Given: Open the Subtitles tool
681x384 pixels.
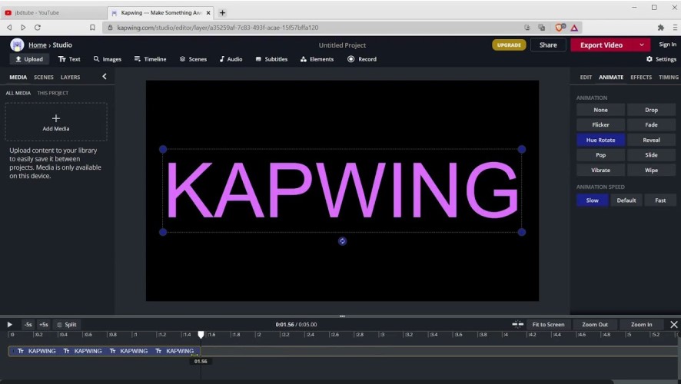Looking at the screenshot, I should click(271, 59).
